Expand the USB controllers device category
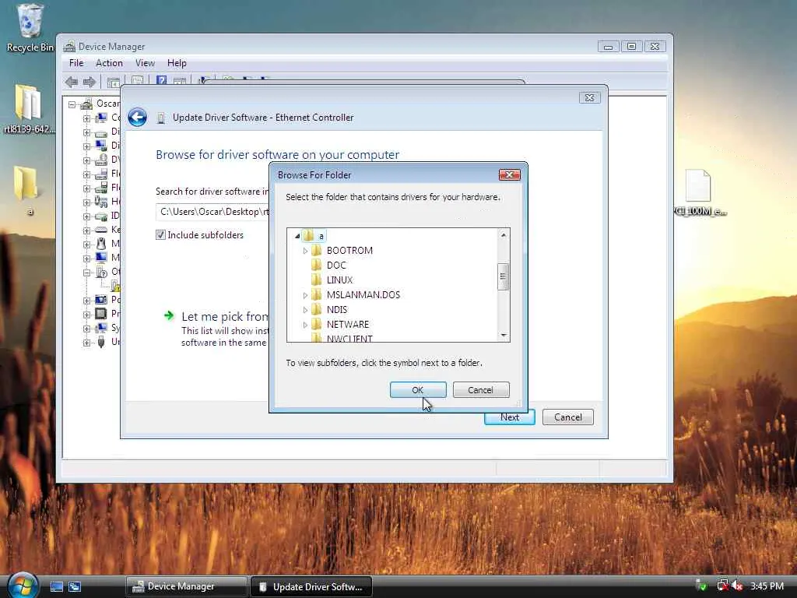The height and width of the screenshot is (598, 797). 87,343
